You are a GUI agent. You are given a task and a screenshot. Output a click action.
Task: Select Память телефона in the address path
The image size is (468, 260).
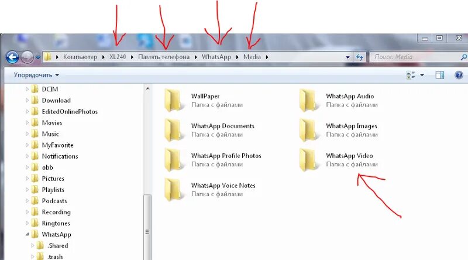(x=164, y=57)
